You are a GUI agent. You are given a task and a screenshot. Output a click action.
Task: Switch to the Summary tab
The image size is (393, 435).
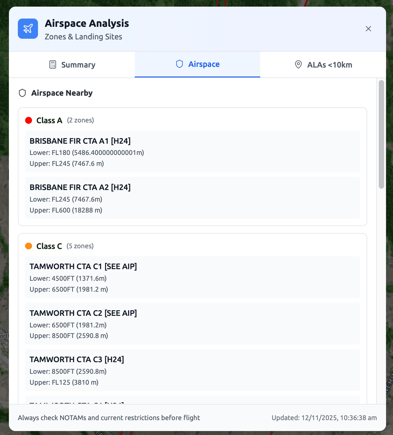72,65
